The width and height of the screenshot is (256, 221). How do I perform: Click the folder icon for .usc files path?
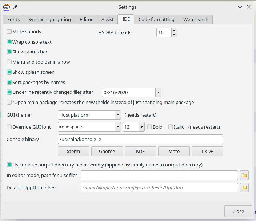(x=244, y=176)
